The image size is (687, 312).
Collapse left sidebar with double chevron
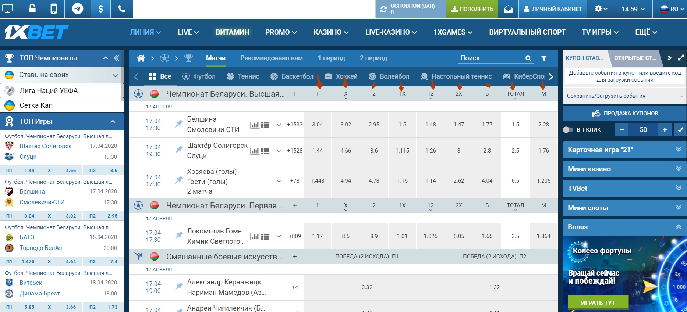(117, 58)
